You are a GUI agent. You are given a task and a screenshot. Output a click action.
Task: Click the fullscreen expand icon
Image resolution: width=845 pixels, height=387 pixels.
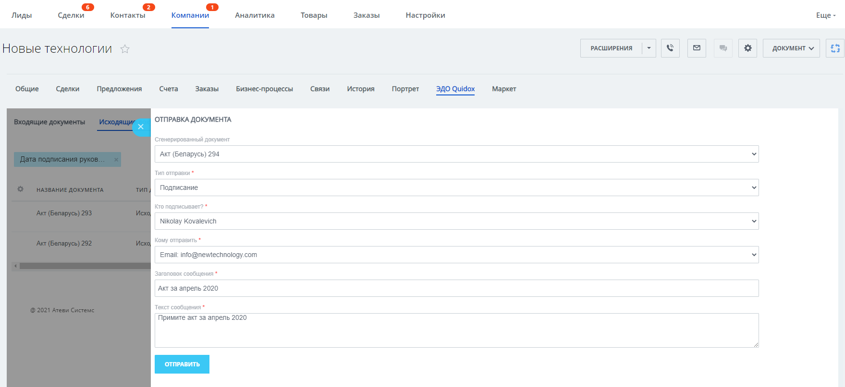835,48
